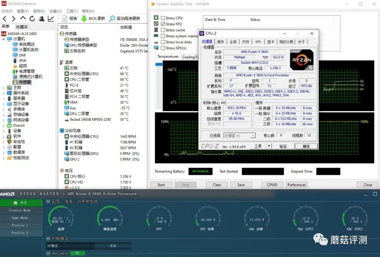Collapse the 计算机 tree node
This screenshot has height=257, width=380.
(x=3, y=39)
